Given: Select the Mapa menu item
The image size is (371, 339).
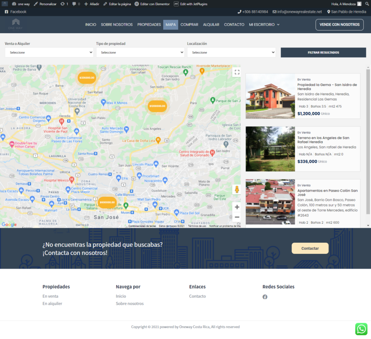Looking at the screenshot, I should point(171,24).
